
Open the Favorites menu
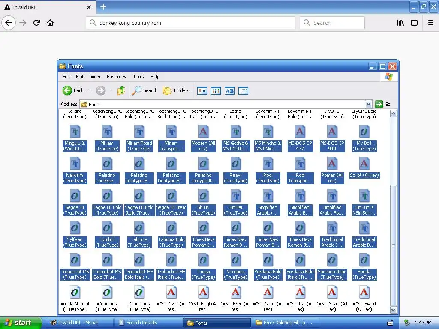click(117, 77)
